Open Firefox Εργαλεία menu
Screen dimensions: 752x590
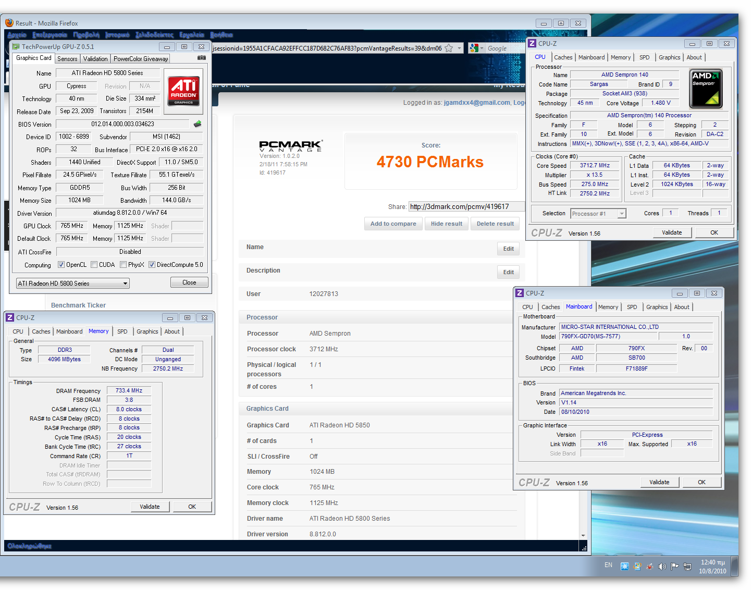192,35
